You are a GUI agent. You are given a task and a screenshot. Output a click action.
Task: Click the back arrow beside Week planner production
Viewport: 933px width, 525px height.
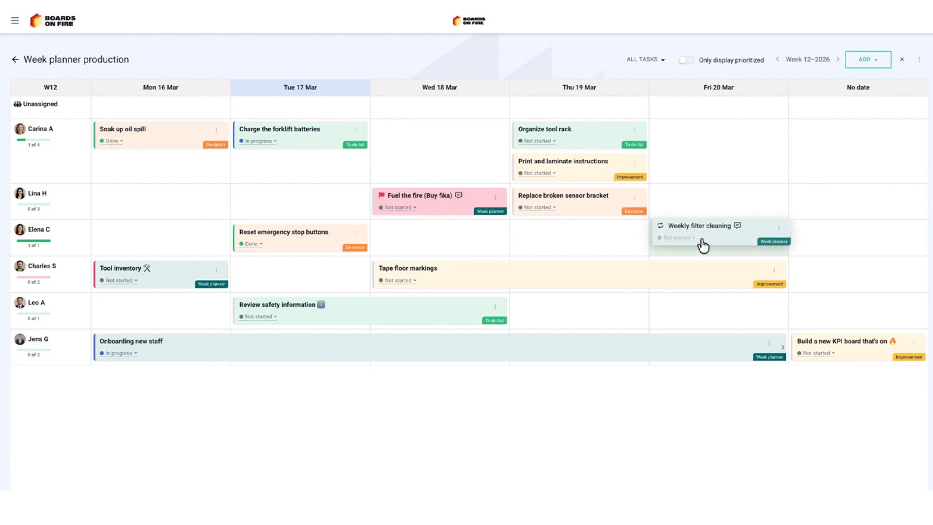click(15, 60)
